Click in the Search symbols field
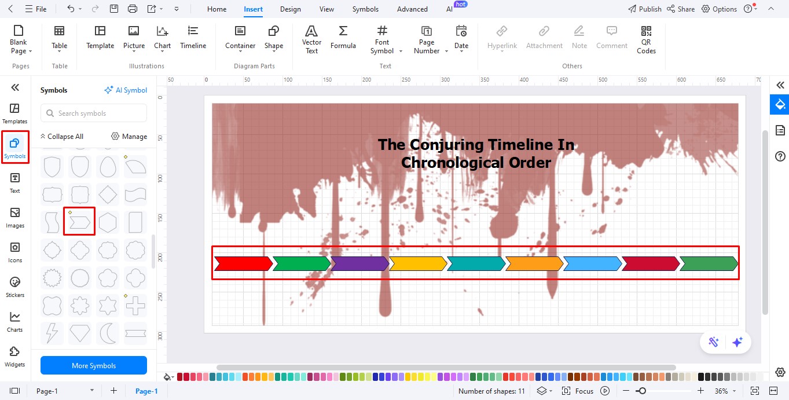Viewport: 789px width, 400px height. [x=94, y=113]
